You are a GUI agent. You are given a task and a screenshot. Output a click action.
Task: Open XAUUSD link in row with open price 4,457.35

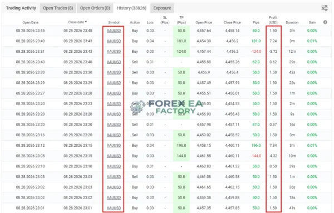(114, 208)
